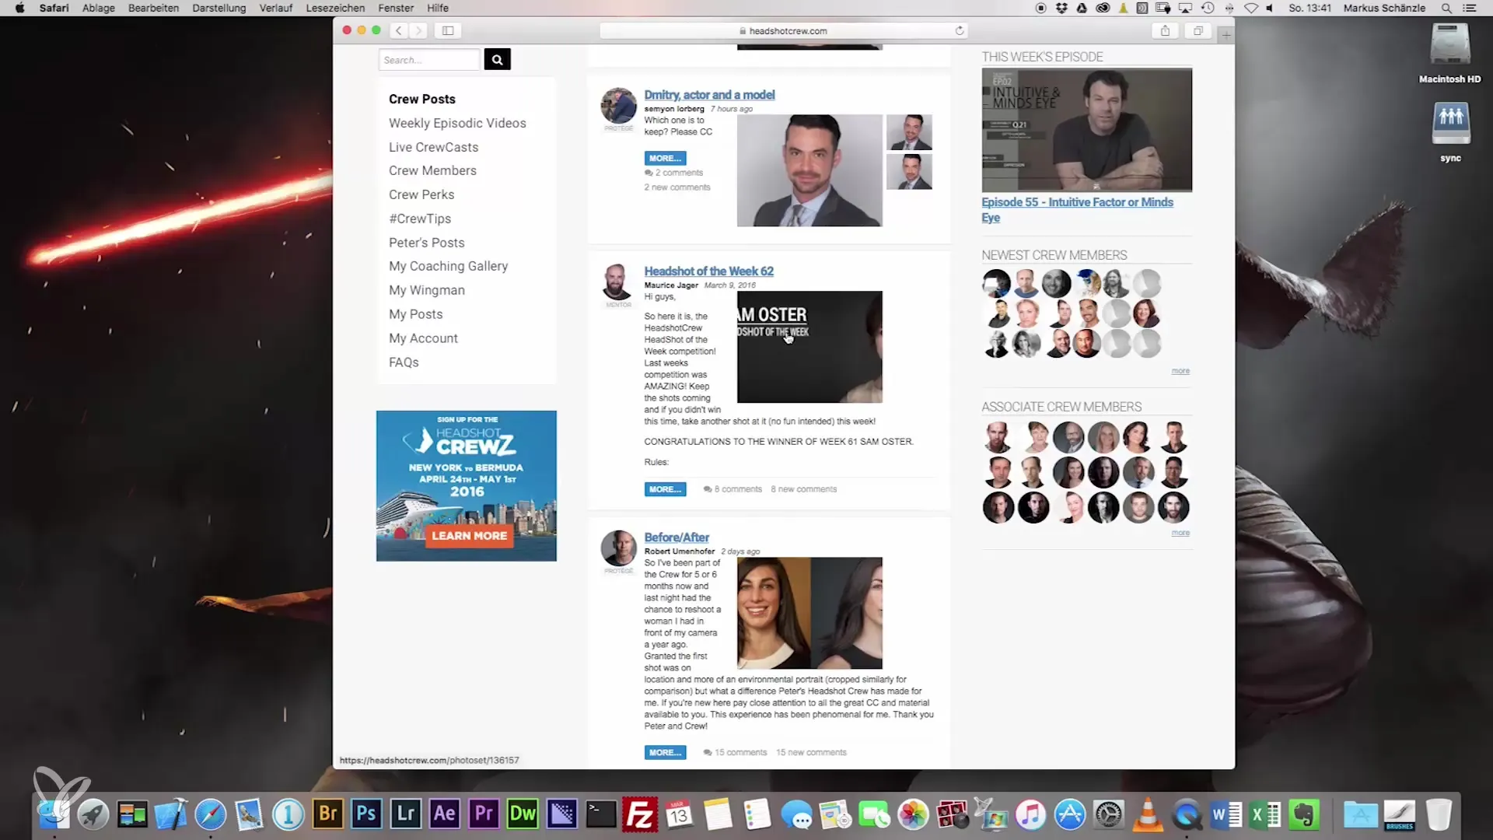Open Dreamweaver in the dock
Image resolution: width=1493 pixels, height=840 pixels.
click(523, 814)
